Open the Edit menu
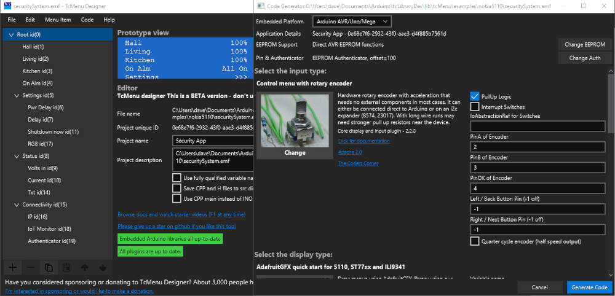 click(30, 20)
